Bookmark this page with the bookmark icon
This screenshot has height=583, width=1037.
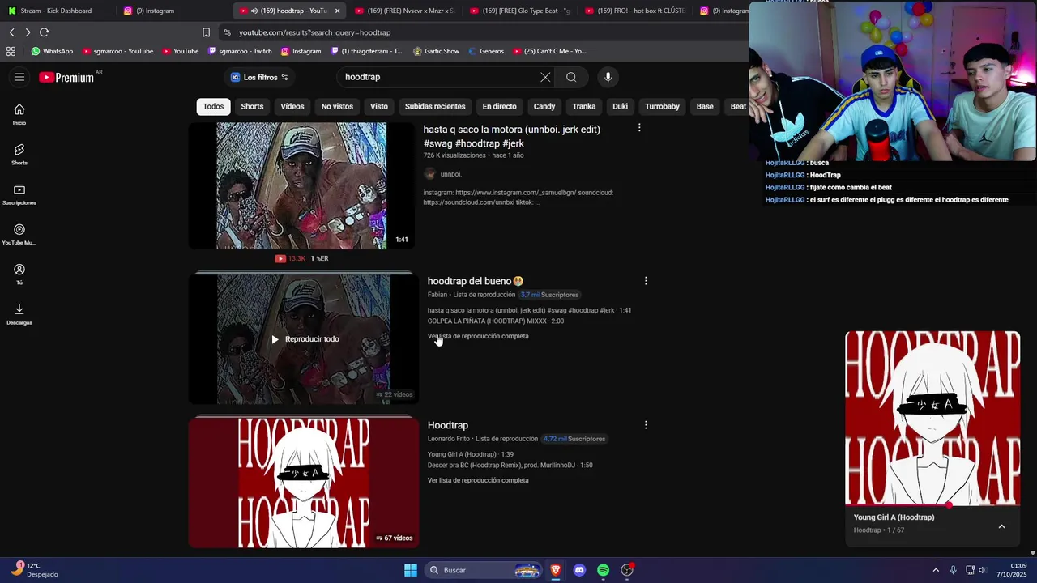pyautogui.click(x=206, y=32)
